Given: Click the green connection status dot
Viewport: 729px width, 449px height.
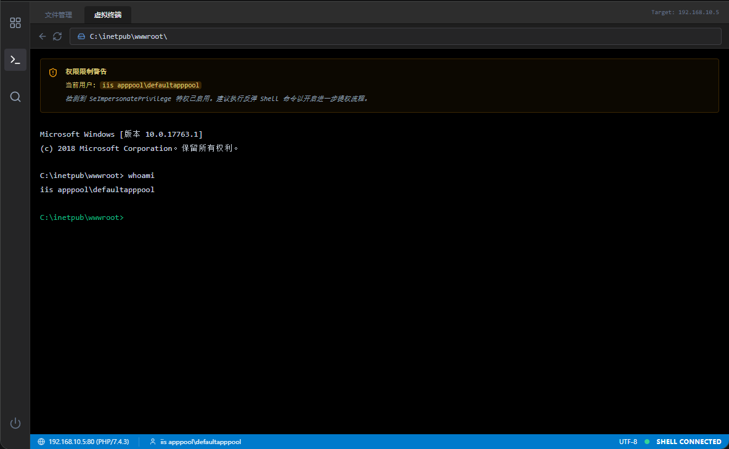Looking at the screenshot, I should coord(647,442).
